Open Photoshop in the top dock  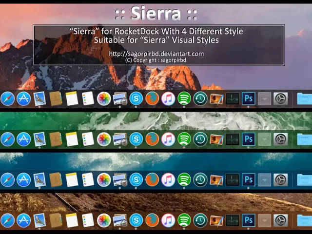point(248,99)
